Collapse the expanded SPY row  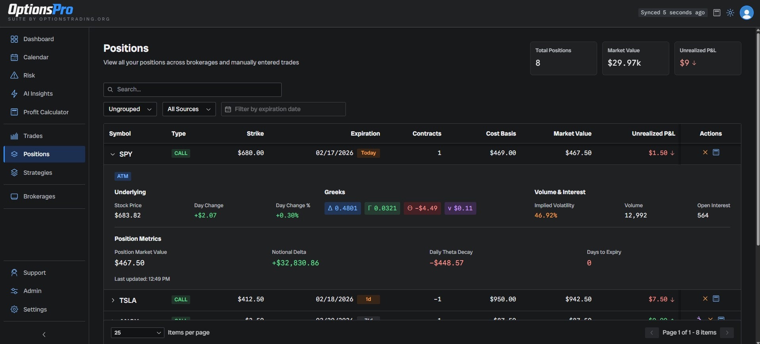point(113,154)
